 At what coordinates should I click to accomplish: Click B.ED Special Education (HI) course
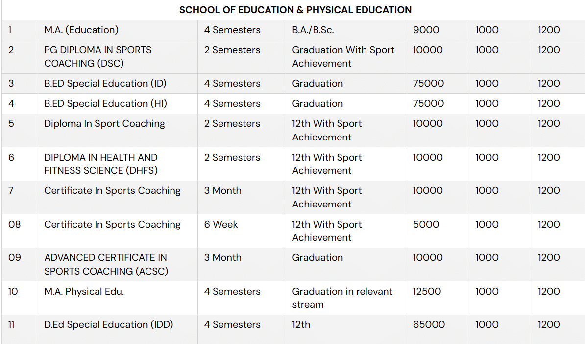(x=105, y=103)
